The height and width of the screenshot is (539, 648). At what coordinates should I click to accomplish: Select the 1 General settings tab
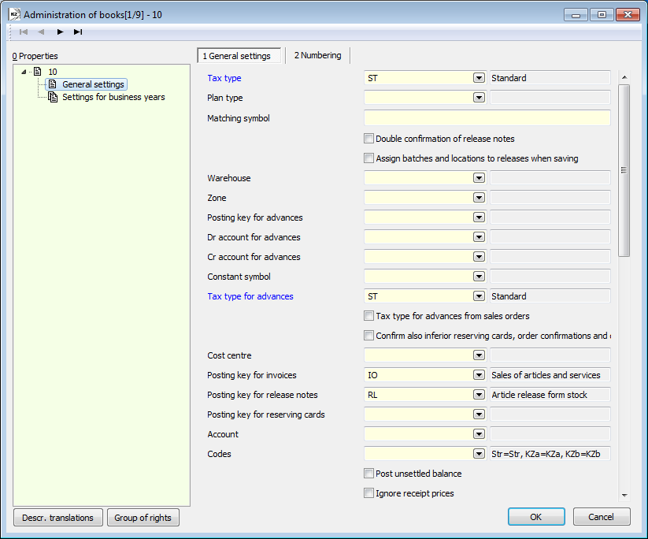(236, 56)
